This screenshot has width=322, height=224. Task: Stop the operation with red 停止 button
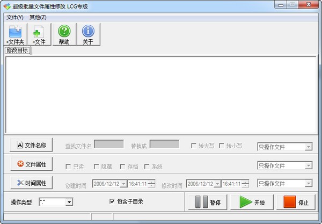tap(296, 203)
